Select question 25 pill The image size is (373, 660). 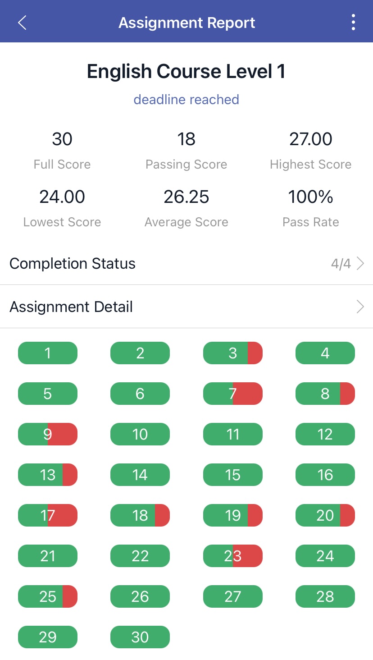[48, 596]
